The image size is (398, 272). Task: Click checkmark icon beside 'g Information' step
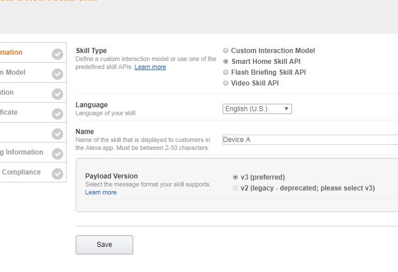(x=58, y=154)
